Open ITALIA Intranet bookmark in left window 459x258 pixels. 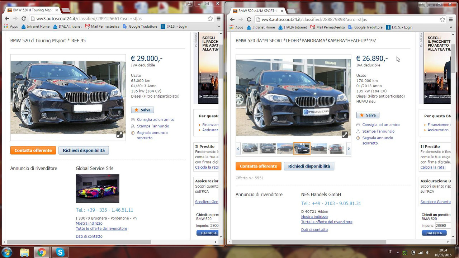[x=67, y=27]
